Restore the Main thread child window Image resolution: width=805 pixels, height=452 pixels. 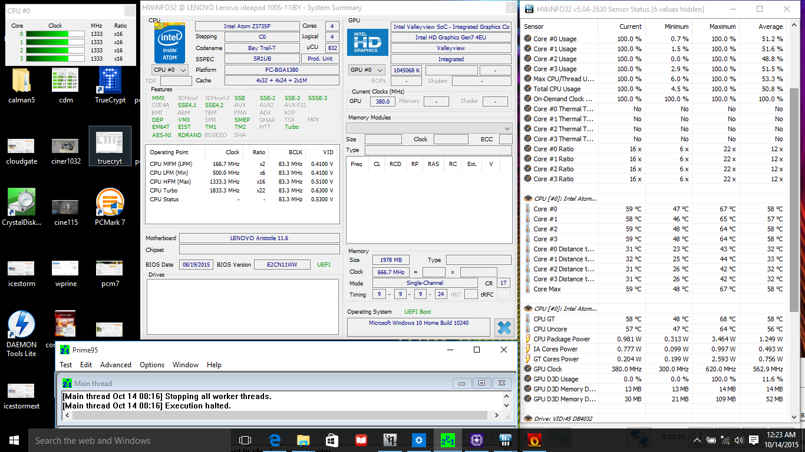point(481,383)
